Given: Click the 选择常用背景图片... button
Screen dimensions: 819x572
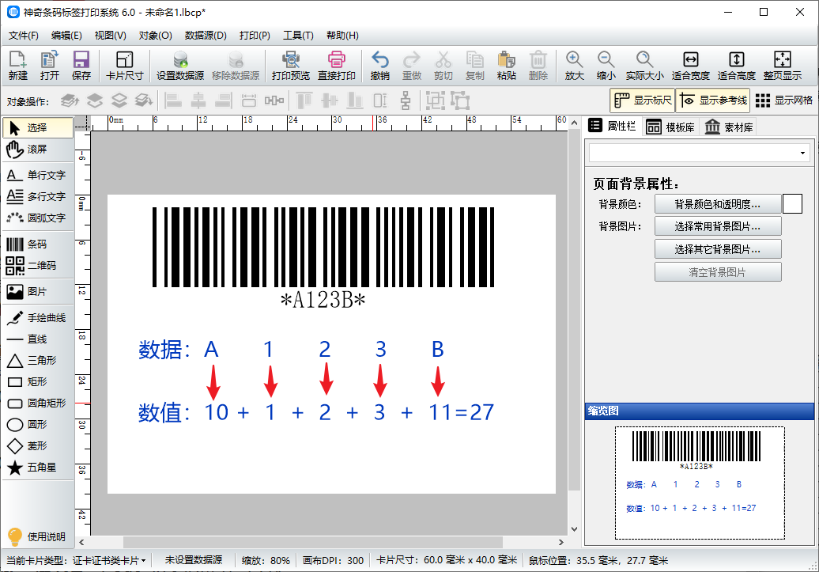Looking at the screenshot, I should point(718,226).
